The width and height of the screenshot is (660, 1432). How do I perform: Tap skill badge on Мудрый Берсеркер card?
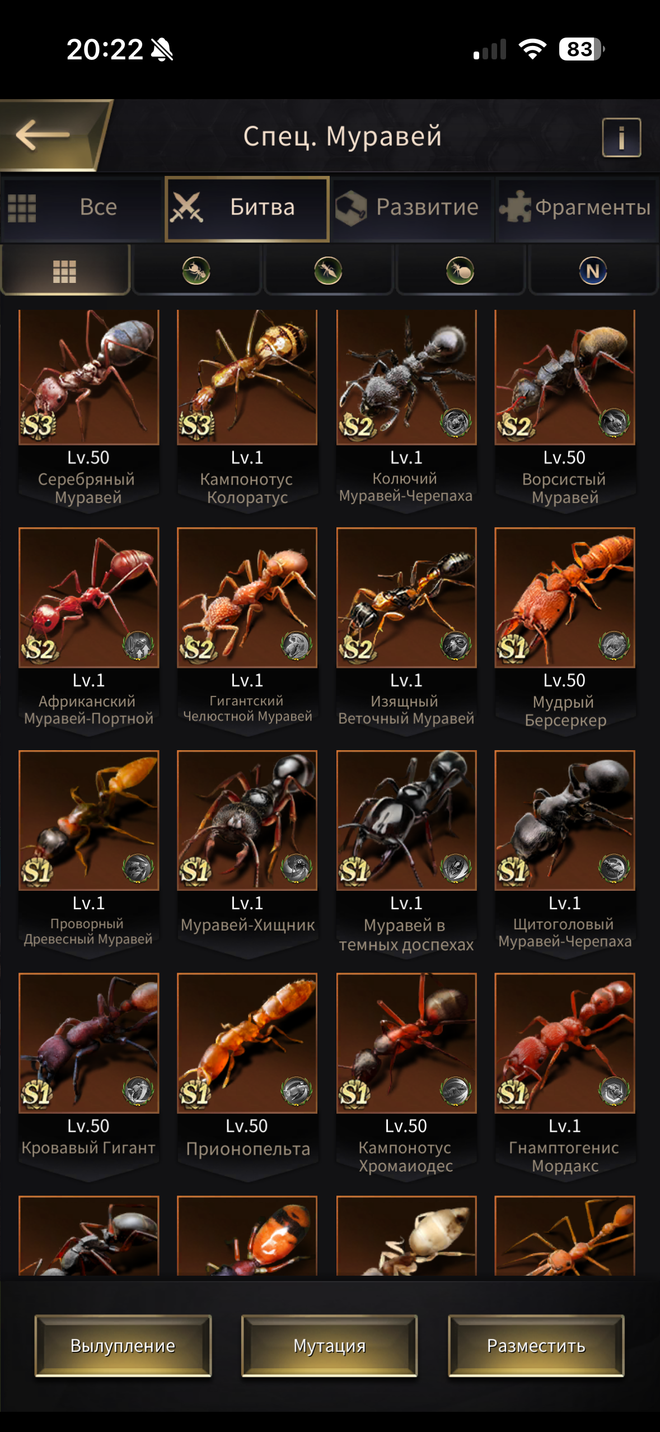click(615, 645)
